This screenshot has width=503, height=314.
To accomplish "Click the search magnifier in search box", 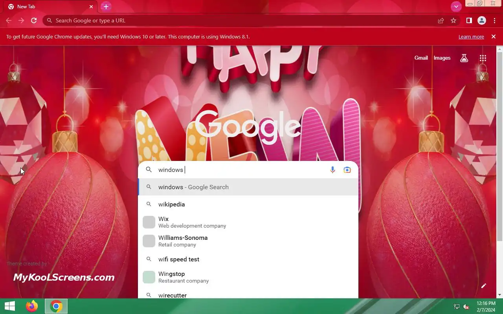I will 149,170.
